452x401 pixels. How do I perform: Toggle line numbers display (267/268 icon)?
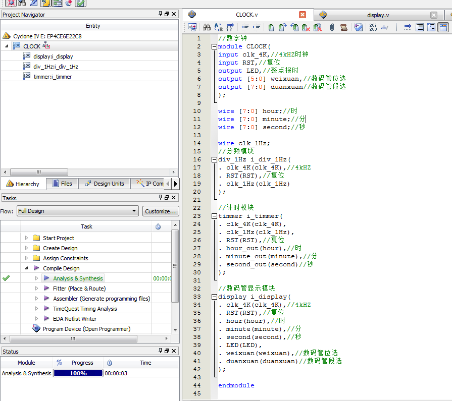click(373, 27)
